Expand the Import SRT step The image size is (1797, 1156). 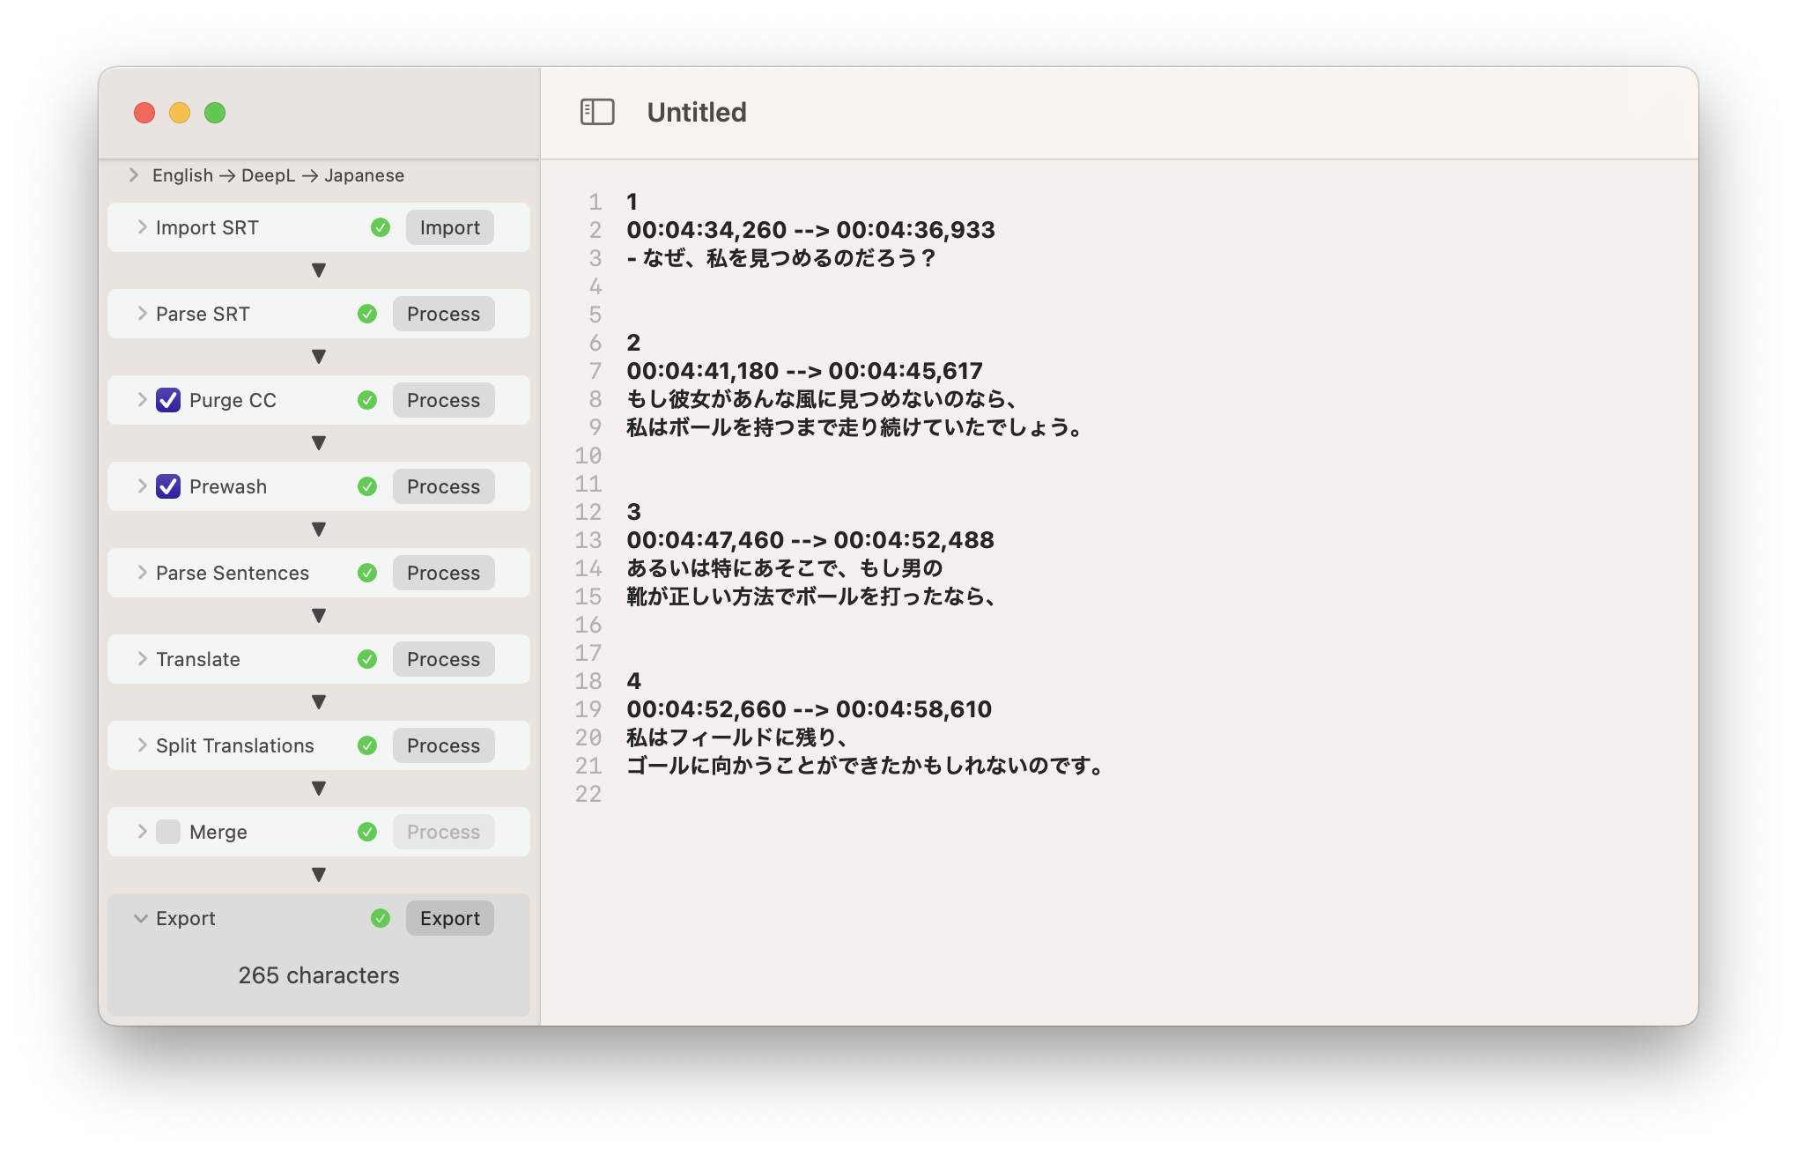142,227
